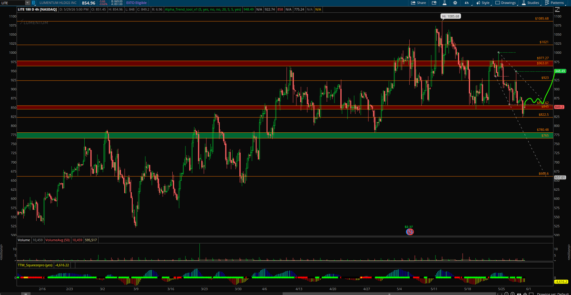Viewport: 571px width, 295px height.
Task: Click the -4,616.22 squeeze header value
Action: (62, 265)
